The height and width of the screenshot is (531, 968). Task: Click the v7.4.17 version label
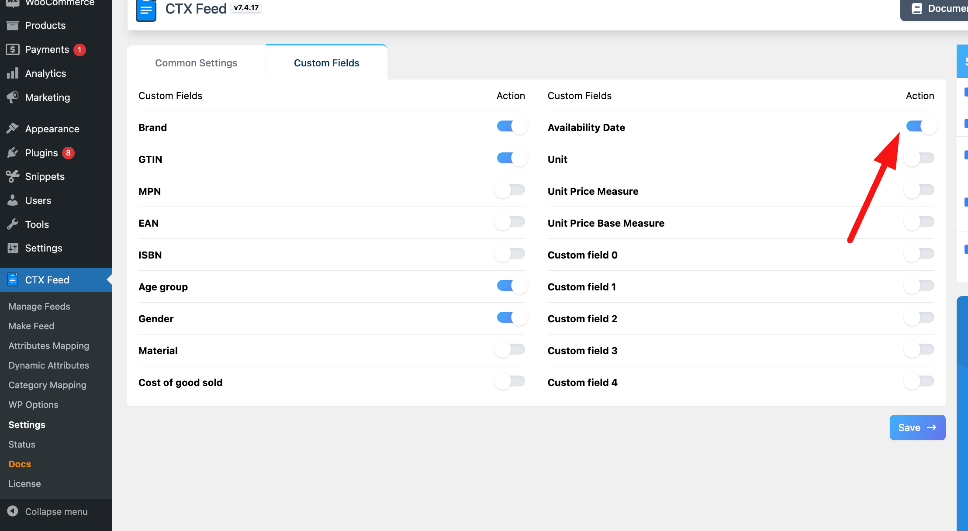pyautogui.click(x=246, y=8)
